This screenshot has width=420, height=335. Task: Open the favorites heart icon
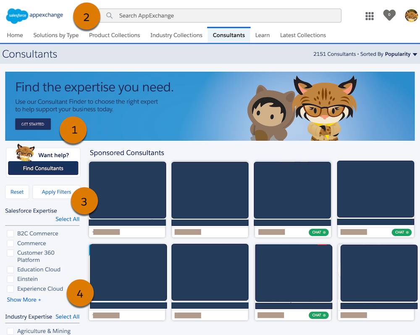389,15
